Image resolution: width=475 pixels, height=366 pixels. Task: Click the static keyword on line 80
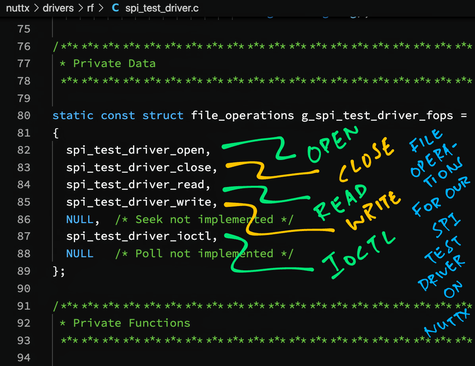click(x=73, y=116)
